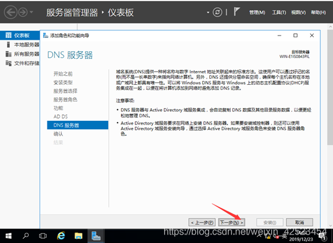The width and height of the screenshot is (333, 243).
Task: Open the navigation history dropdown arrow
Action: (x=31, y=13)
